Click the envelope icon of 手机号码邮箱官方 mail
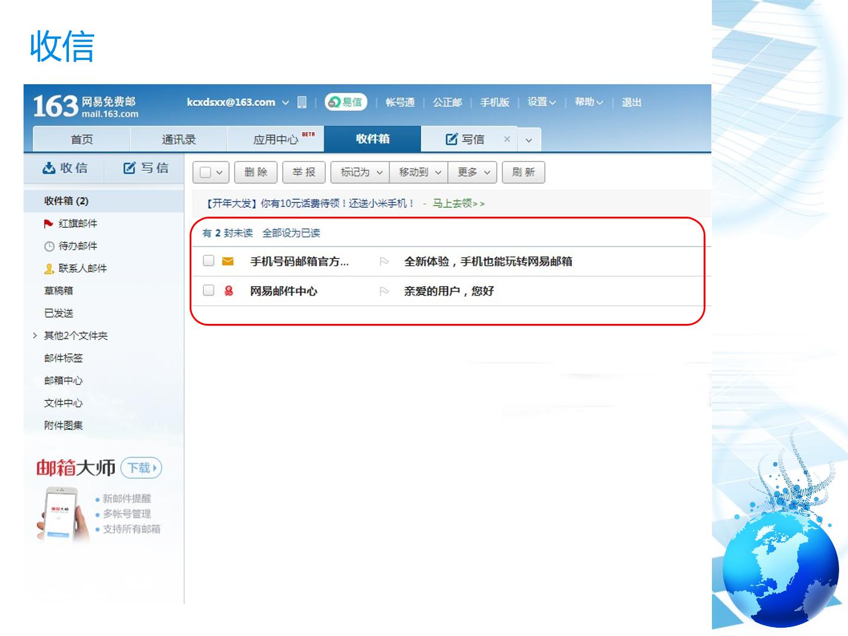The height and width of the screenshot is (636, 848). pyautogui.click(x=228, y=261)
